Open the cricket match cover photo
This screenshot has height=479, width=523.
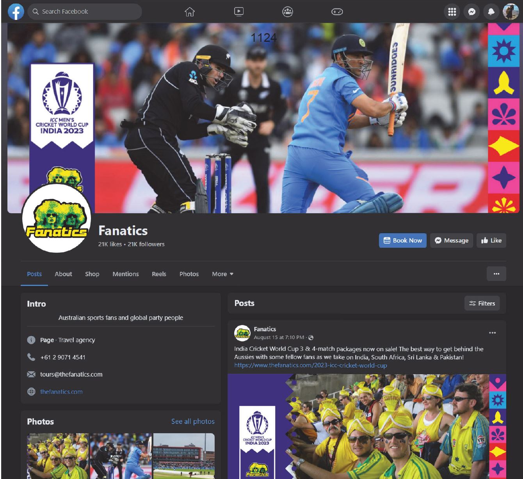point(263,118)
